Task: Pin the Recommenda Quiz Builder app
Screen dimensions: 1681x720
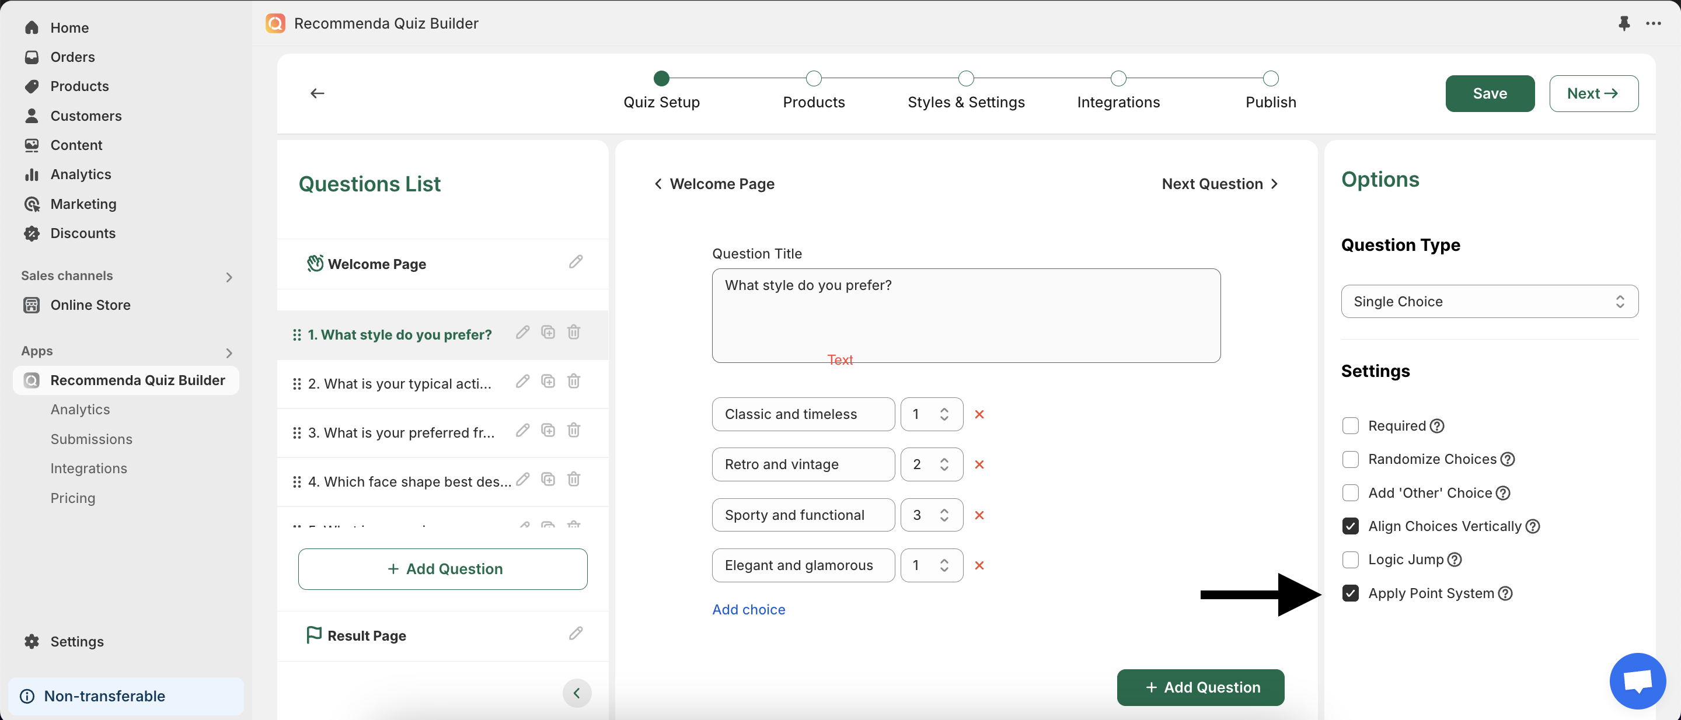Action: tap(1624, 23)
